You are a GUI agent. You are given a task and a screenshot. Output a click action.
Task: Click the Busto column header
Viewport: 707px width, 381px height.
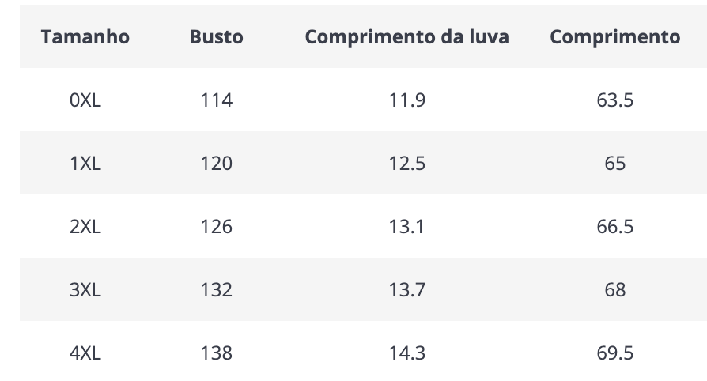(x=217, y=37)
